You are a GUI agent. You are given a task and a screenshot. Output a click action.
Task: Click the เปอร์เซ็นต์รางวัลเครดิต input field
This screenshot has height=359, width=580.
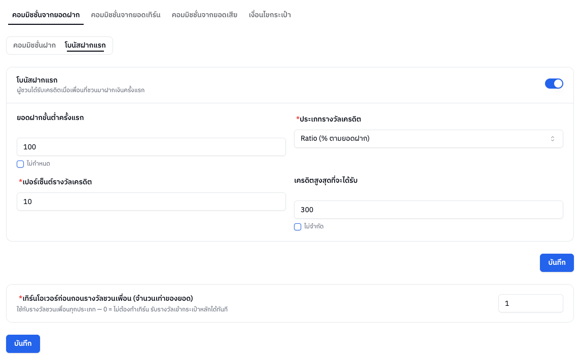151,202
